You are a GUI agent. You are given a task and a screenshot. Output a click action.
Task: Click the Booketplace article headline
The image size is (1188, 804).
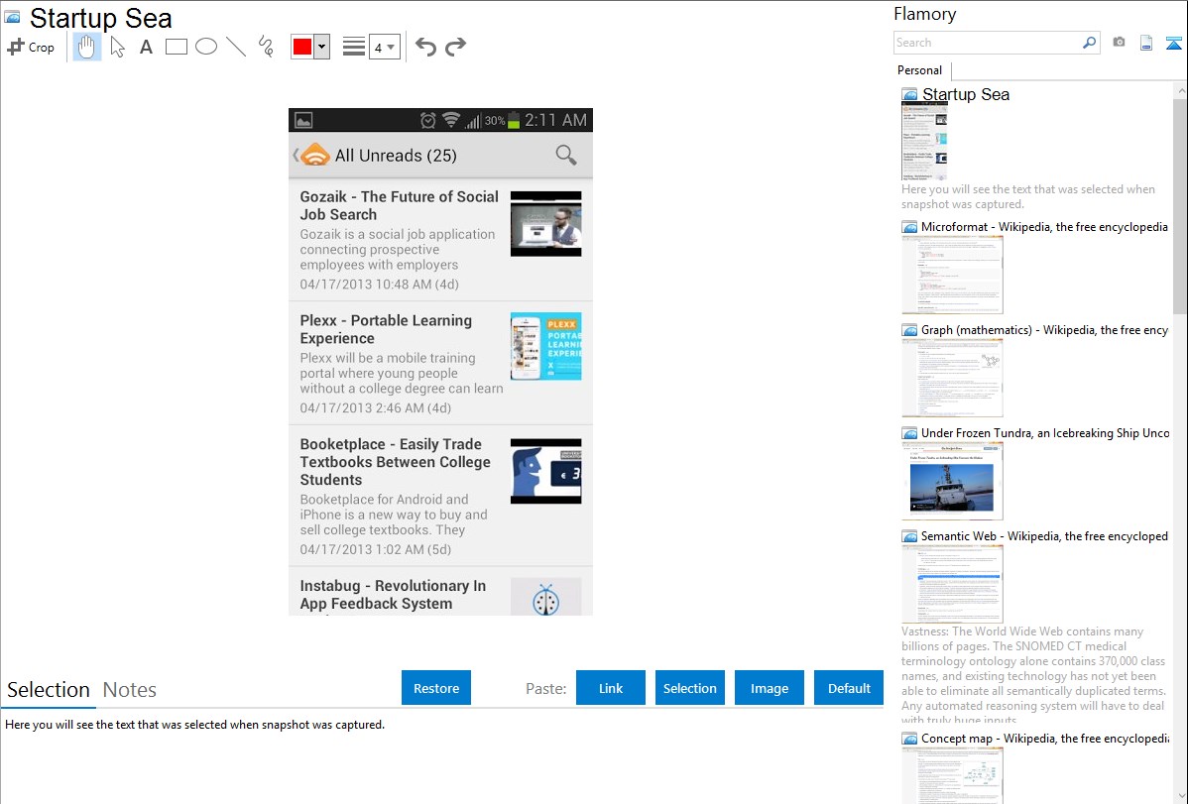[395, 462]
